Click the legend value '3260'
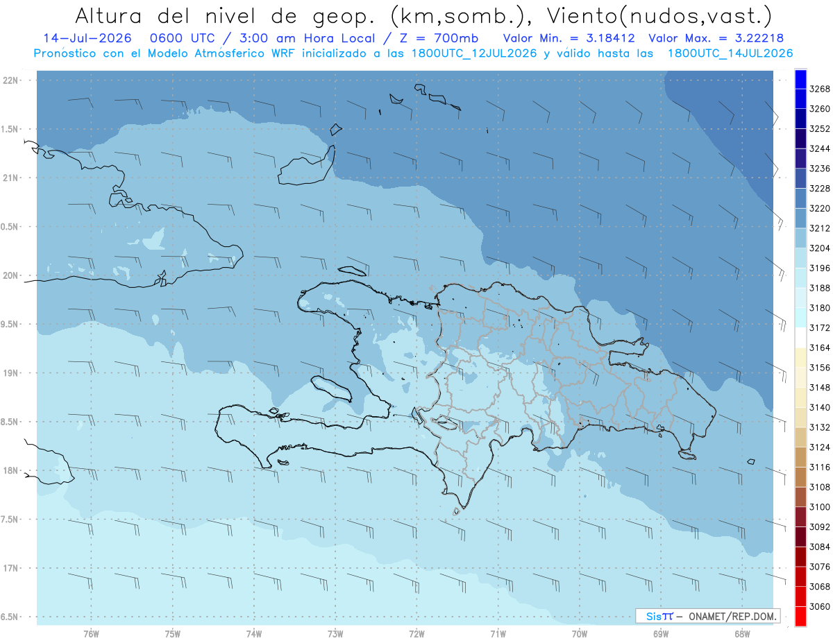 819,109
